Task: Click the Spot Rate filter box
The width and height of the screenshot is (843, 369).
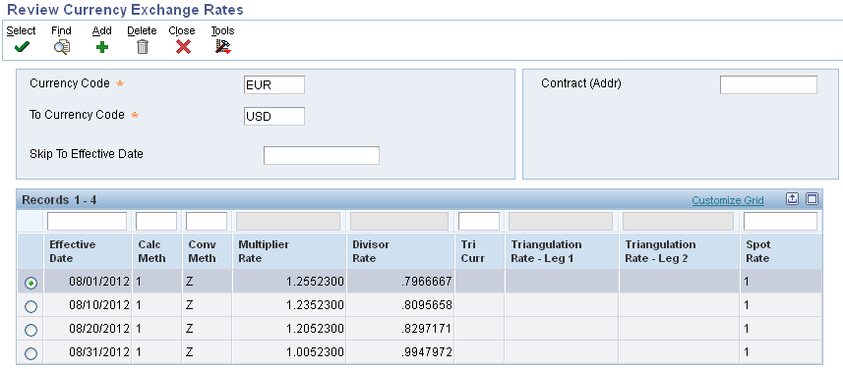Action: pyautogui.click(x=781, y=221)
